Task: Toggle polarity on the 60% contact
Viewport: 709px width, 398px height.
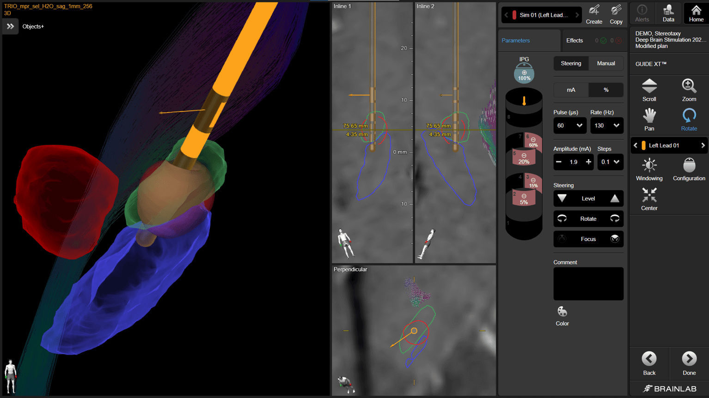Action: click(x=533, y=140)
